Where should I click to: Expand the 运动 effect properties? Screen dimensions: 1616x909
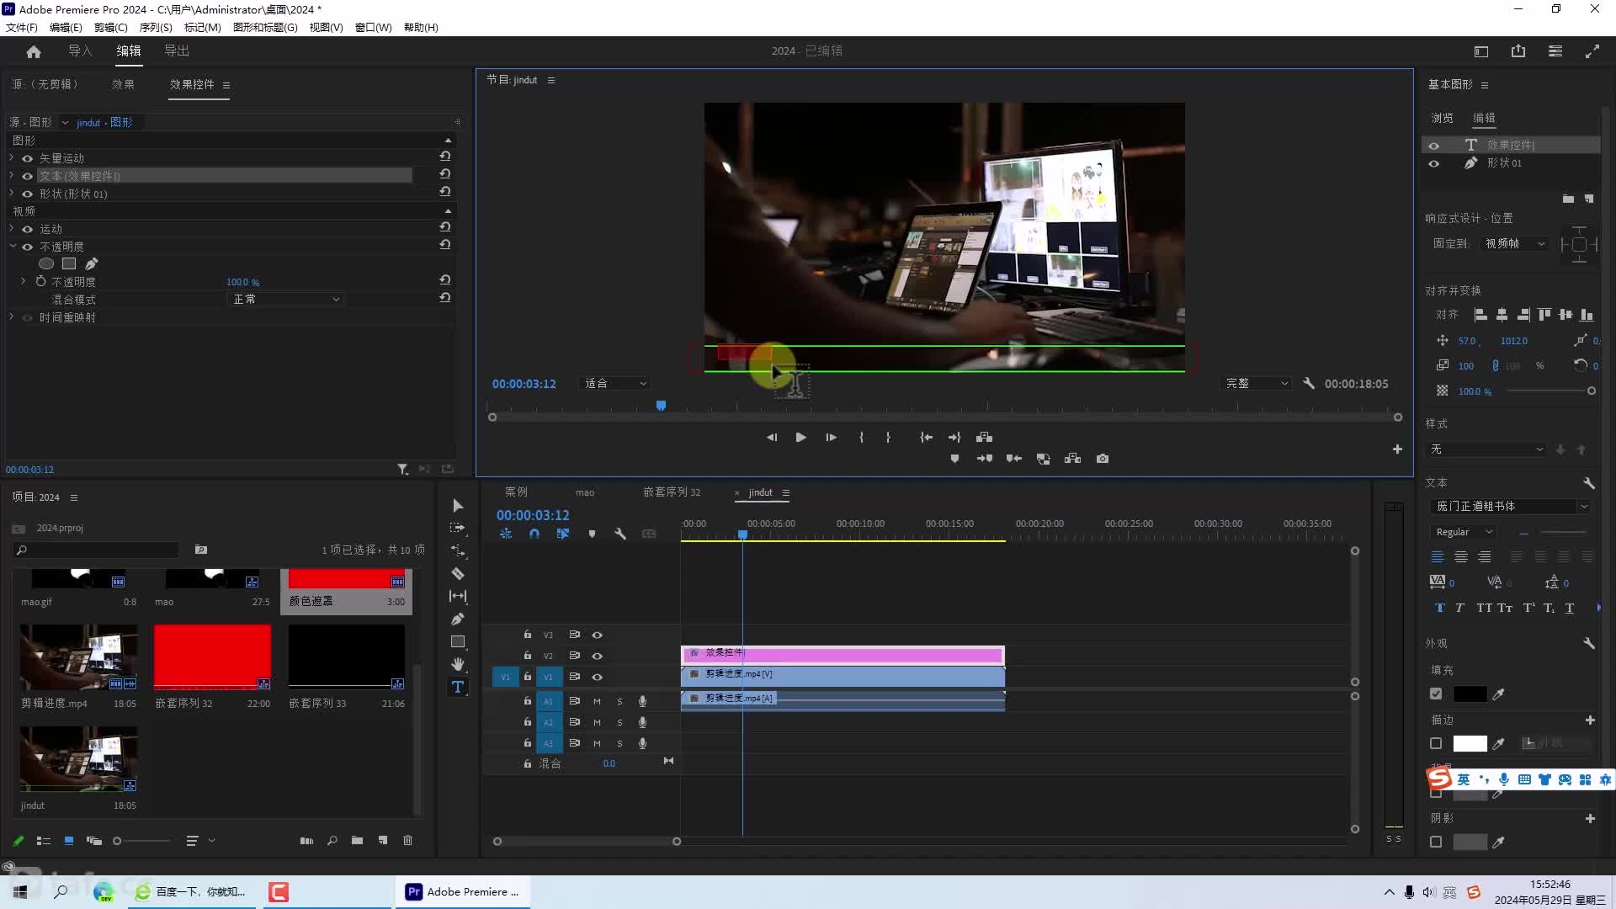click(12, 228)
